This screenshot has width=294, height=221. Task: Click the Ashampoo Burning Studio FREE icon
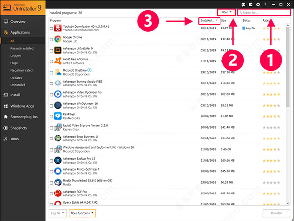click(58, 83)
